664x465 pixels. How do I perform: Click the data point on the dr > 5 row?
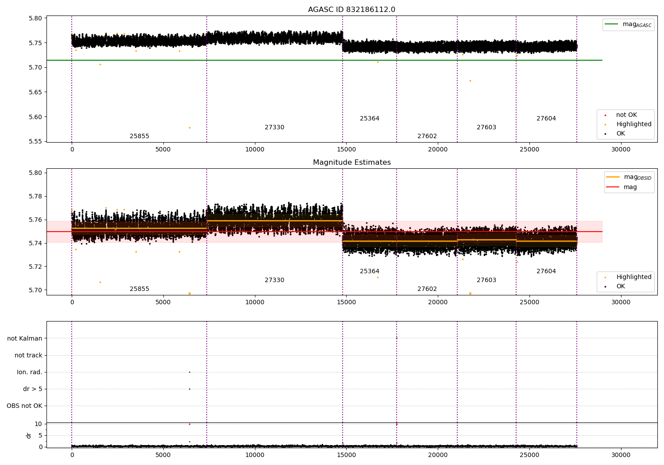[189, 389]
